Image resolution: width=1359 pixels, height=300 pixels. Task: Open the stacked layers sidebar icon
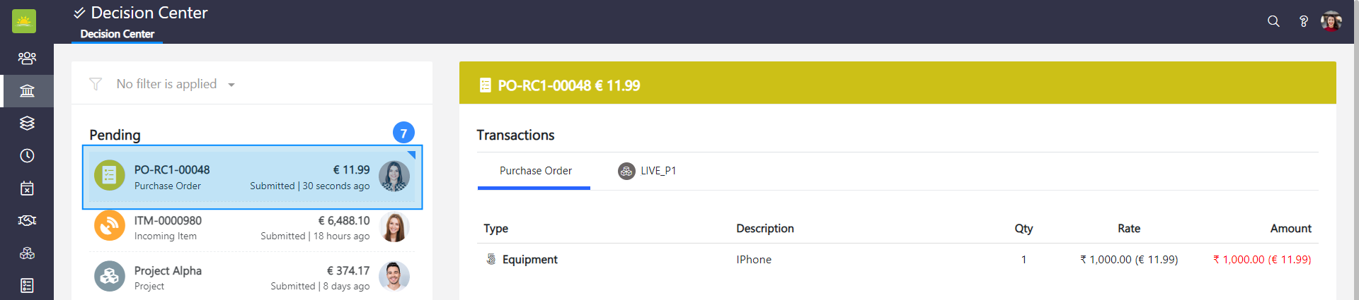(27, 124)
